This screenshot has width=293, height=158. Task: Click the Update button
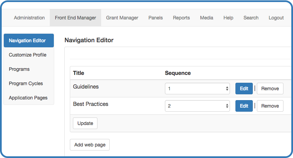point(85,123)
